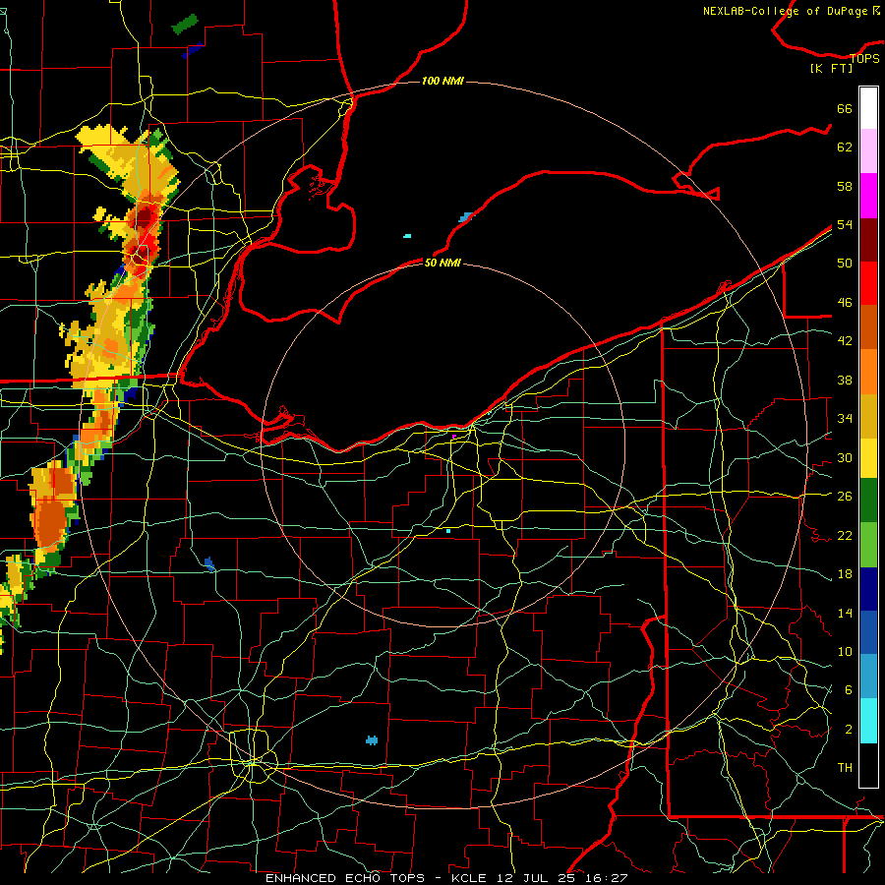Click the light green 26 kft legend swatch
Screen dimensions: 885x885
[868, 544]
